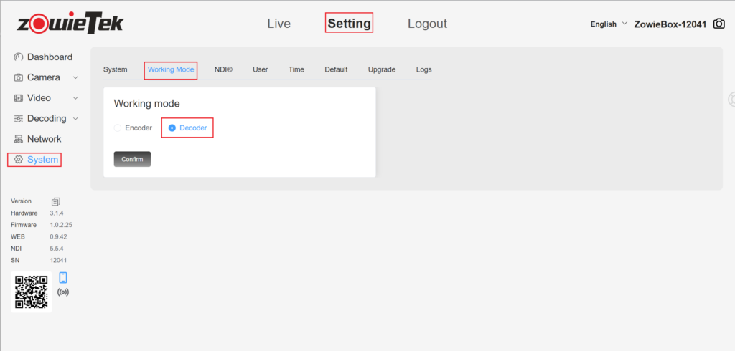
Task: Click the partially visible support icon at right edge
Action: point(731,99)
